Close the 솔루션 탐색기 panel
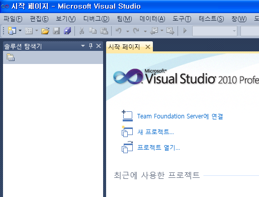 pos(99,46)
